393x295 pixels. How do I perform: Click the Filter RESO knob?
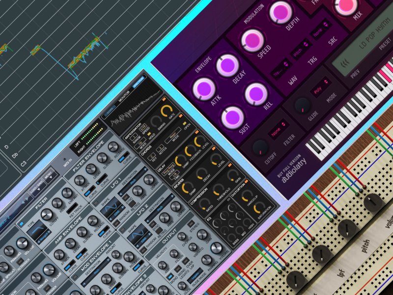57,203
